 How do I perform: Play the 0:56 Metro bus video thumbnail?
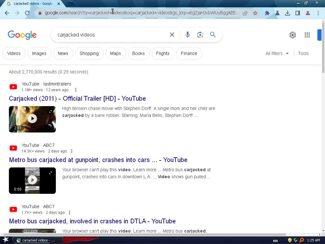point(32,180)
